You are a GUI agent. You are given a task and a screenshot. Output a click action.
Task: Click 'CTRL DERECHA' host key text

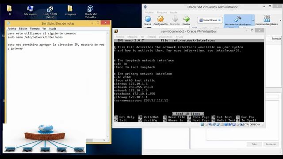pos(252,125)
